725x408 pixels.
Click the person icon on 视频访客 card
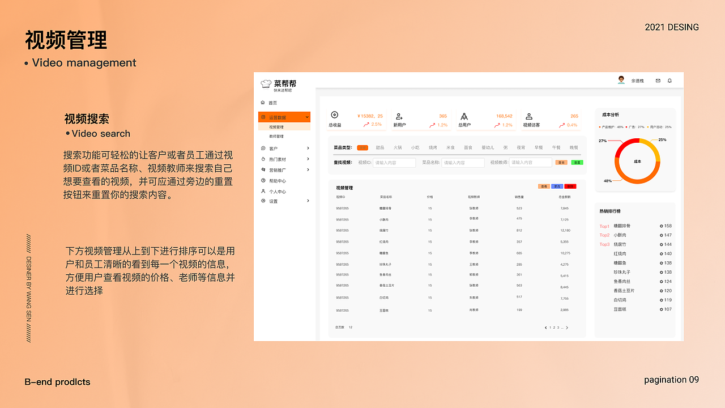pos(530,116)
